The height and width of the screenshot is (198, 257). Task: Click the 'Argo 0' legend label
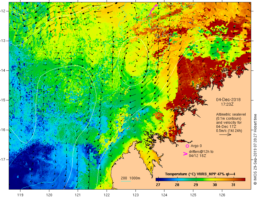pyautogui.click(x=196, y=146)
